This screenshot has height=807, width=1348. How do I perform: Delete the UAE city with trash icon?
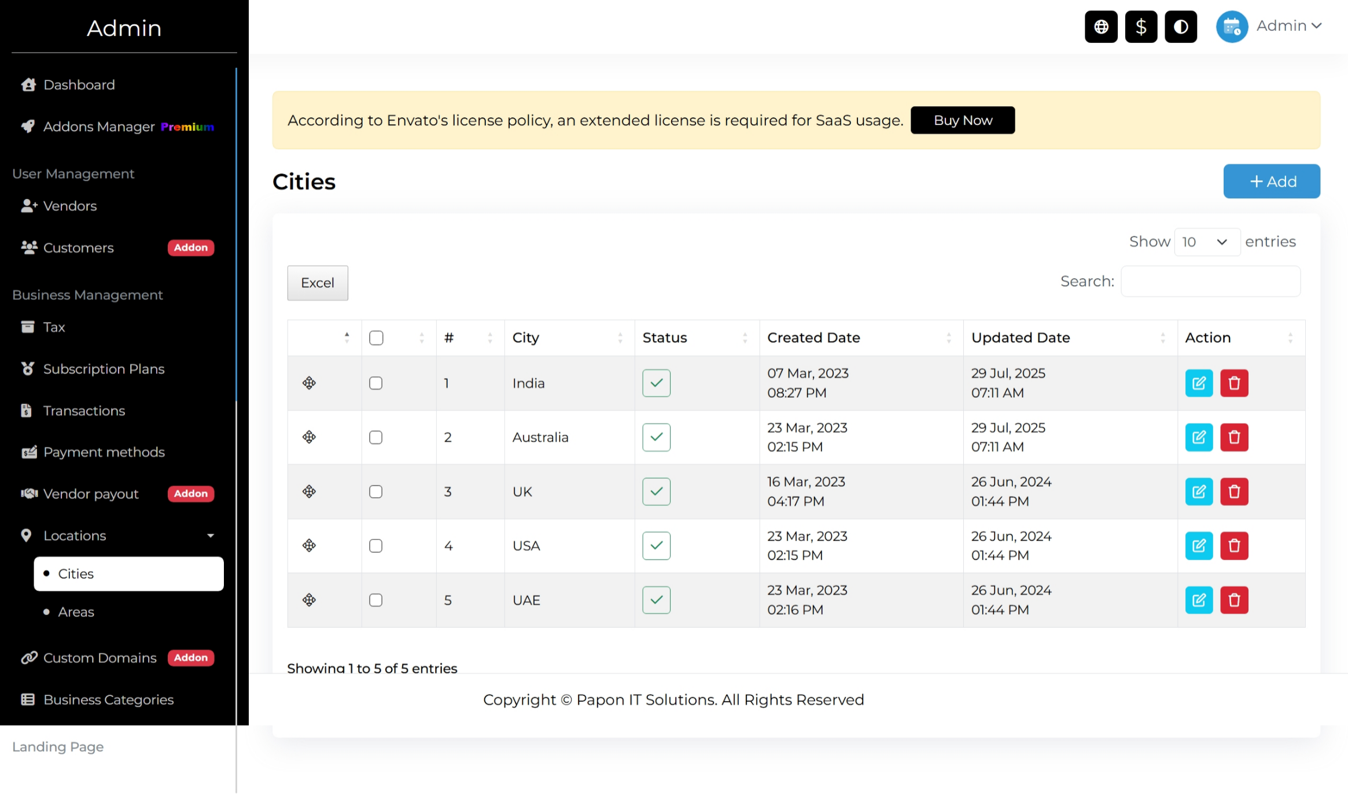[1234, 600]
